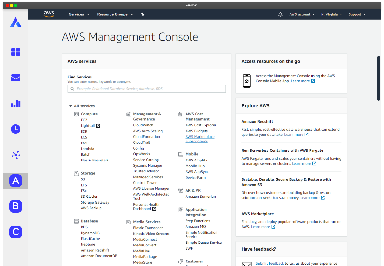Open the EC2 service link
Image resolution: width=384 pixels, height=266 pixels.
(84, 120)
